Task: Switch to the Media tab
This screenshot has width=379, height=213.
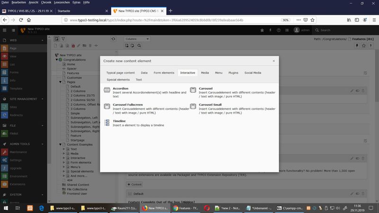Action: click(x=205, y=73)
